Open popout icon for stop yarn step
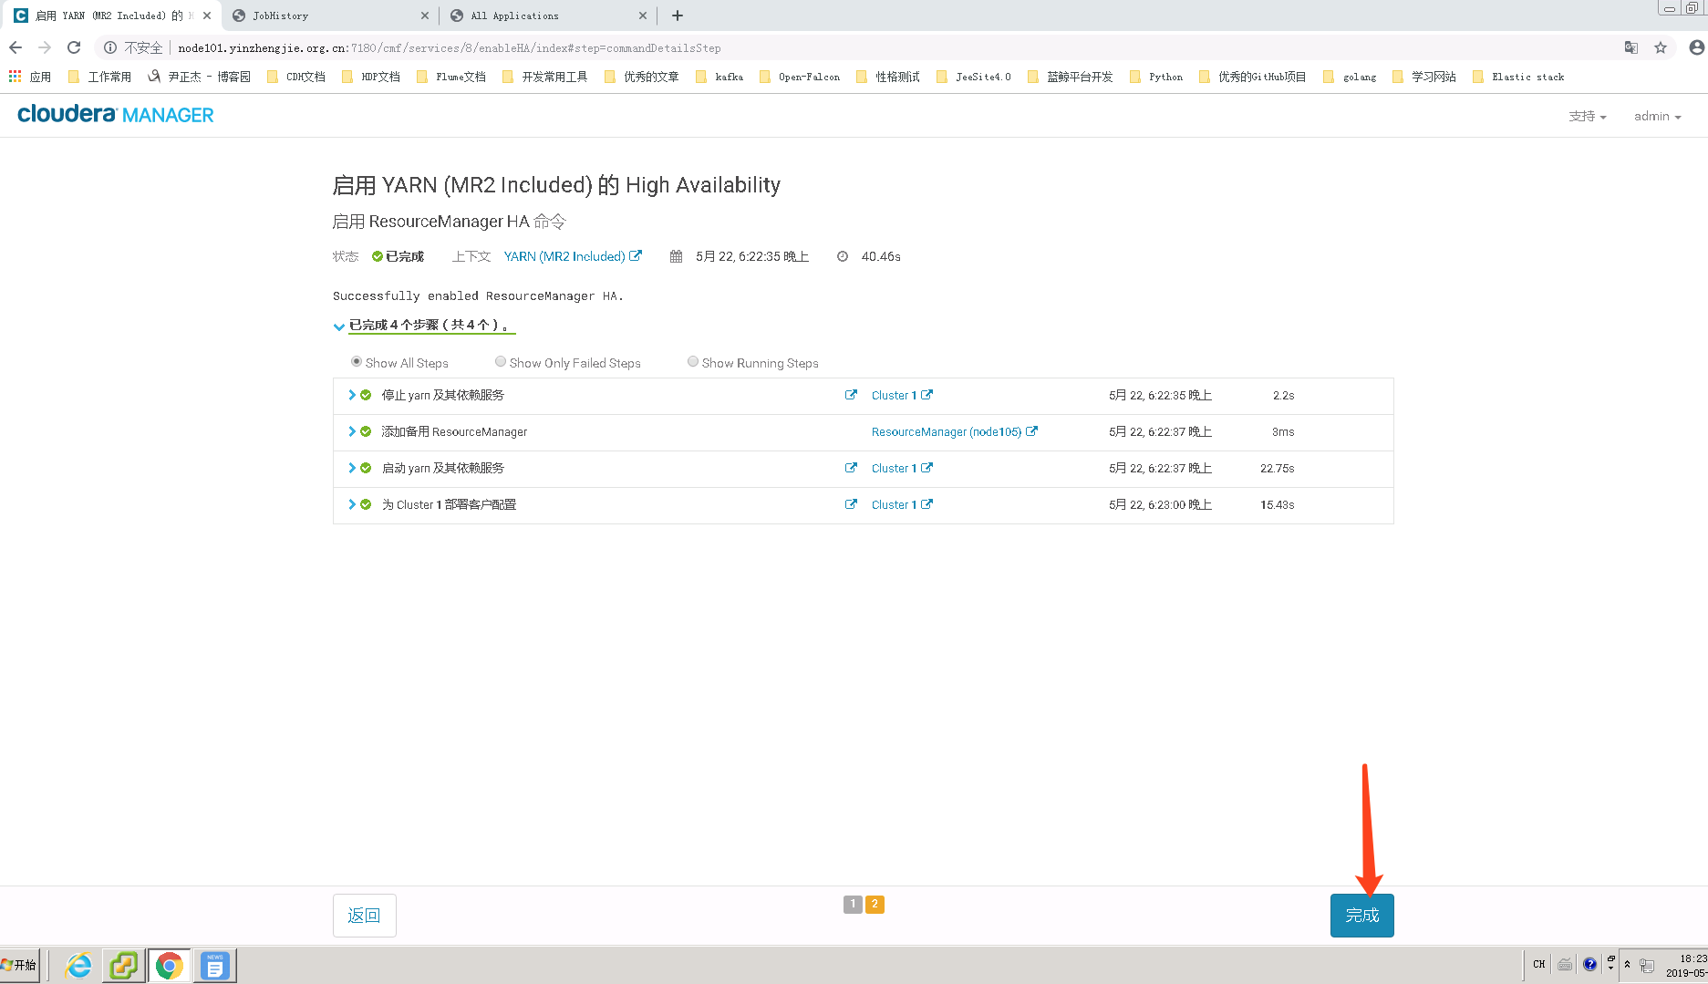 point(851,395)
